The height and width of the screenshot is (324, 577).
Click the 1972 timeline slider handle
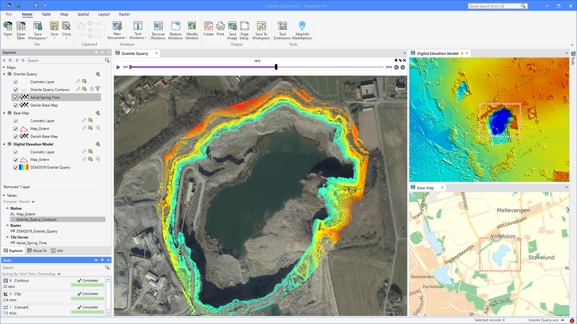click(276, 67)
